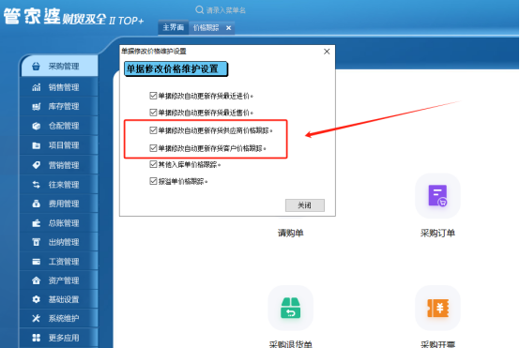The image size is (520, 348).
Task: Toggle 单据修改自动更新存货供应商价格跟踪 checkbox
Action: pyautogui.click(x=153, y=130)
